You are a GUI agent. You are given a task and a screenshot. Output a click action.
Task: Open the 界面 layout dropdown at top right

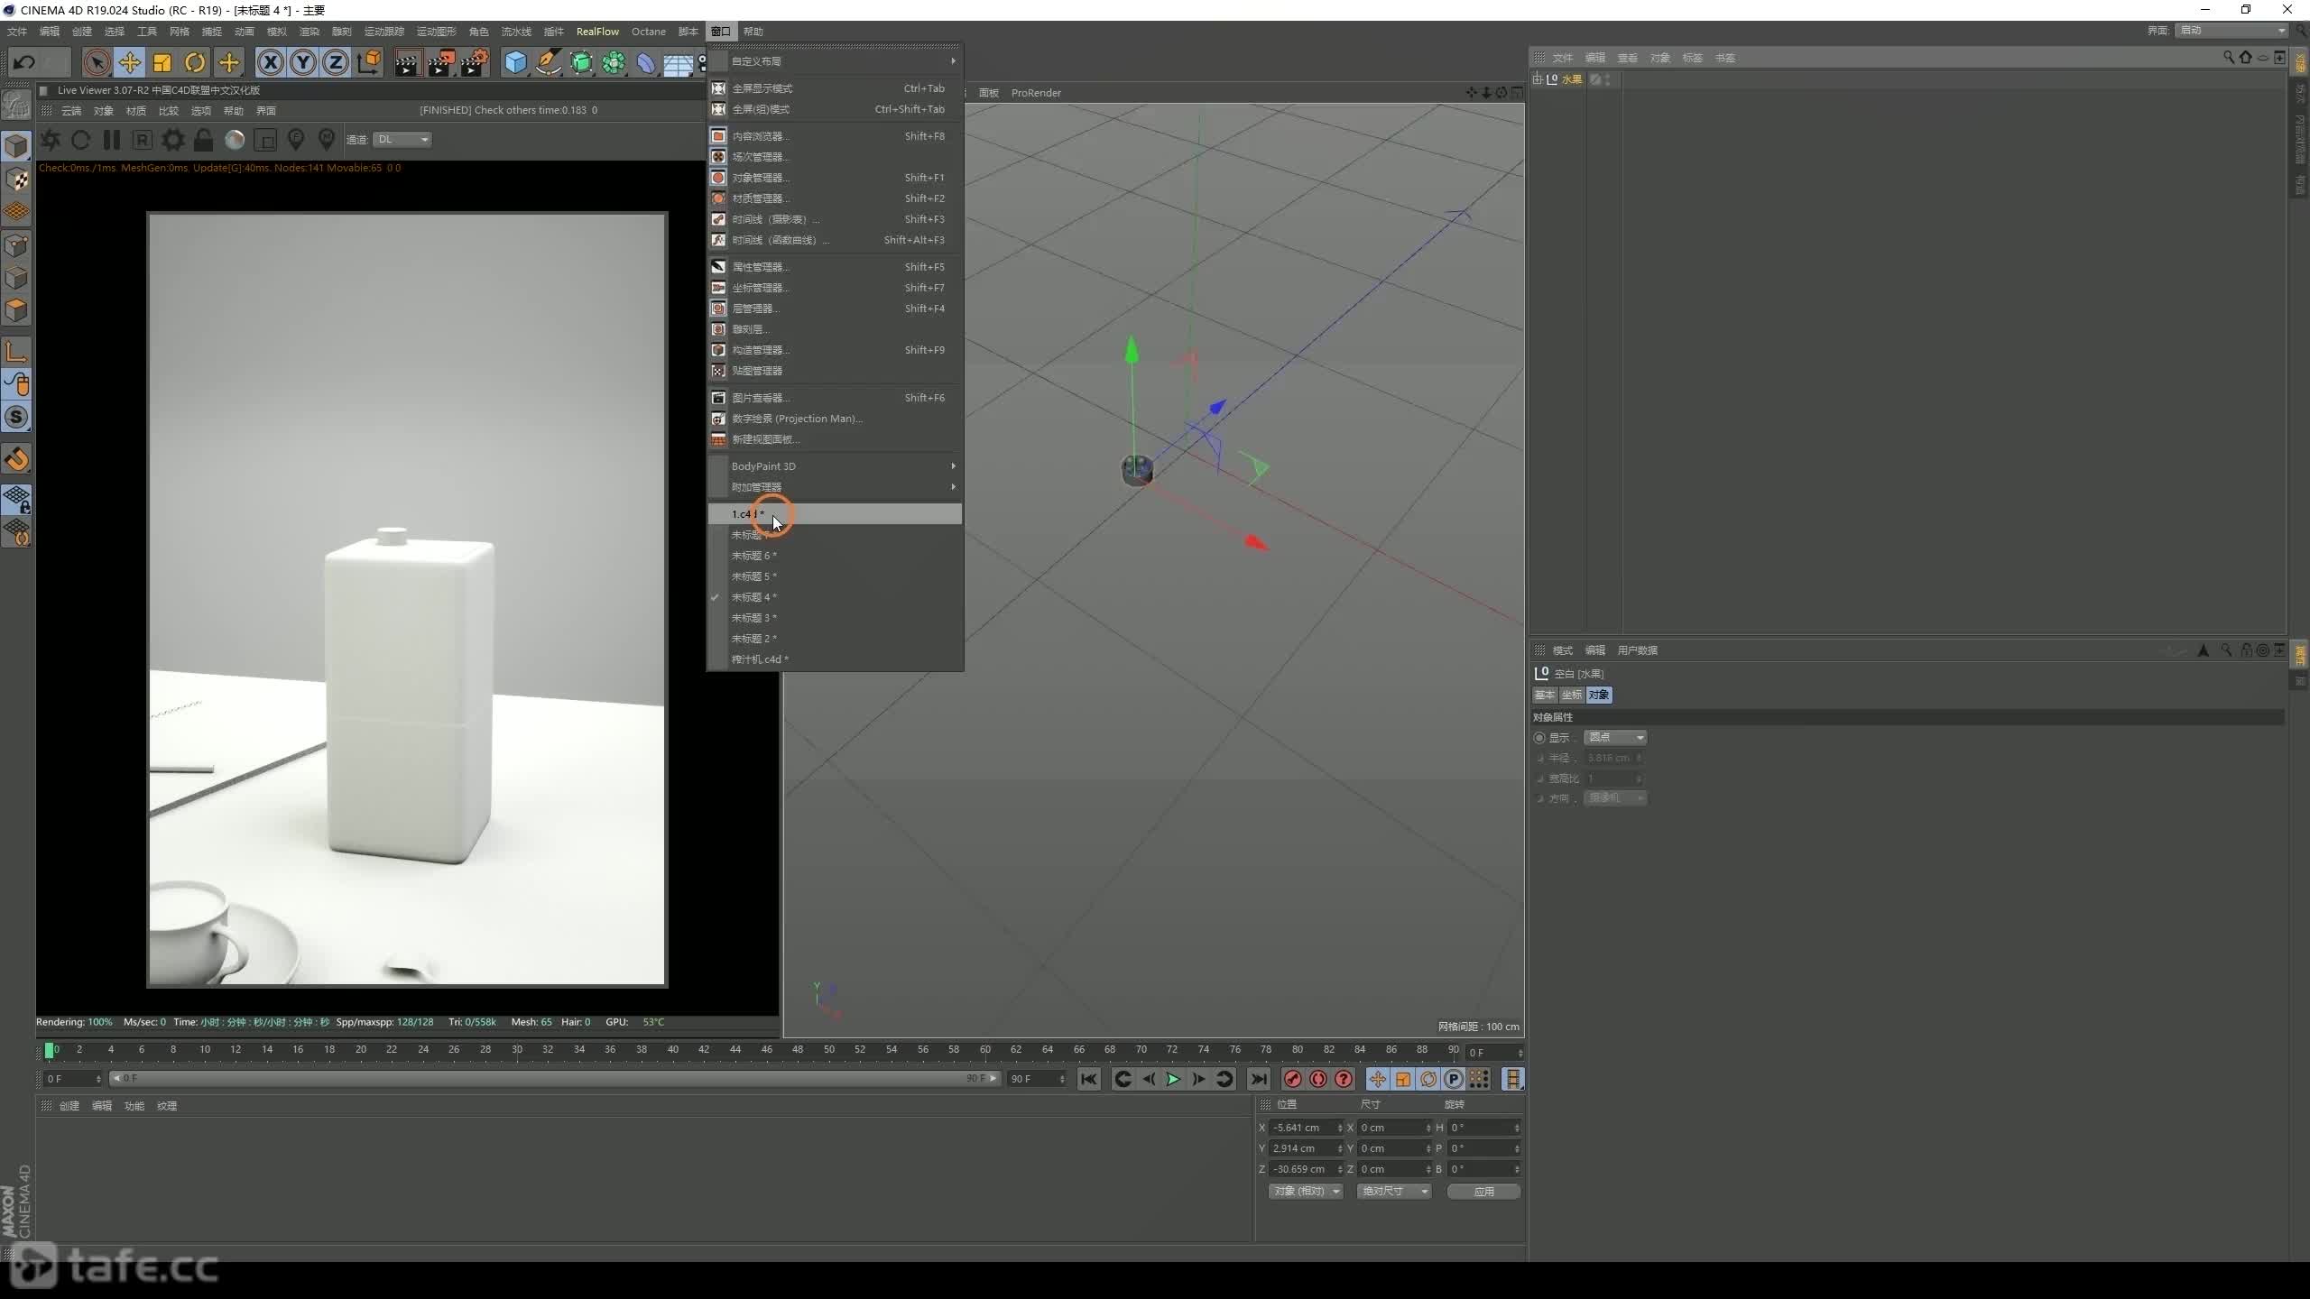tap(2231, 31)
